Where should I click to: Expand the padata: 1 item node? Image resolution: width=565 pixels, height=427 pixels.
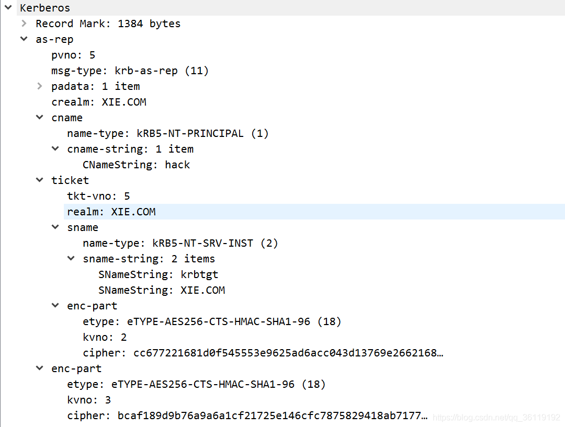click(x=40, y=86)
